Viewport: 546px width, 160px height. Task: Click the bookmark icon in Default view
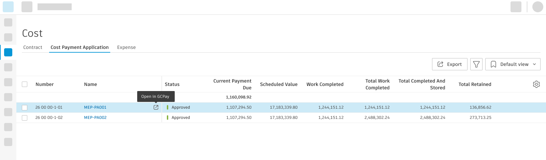click(x=493, y=64)
